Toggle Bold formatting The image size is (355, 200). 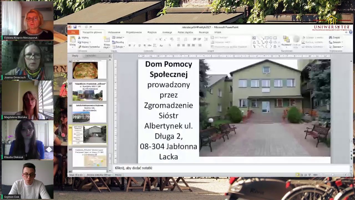[x=130, y=45]
